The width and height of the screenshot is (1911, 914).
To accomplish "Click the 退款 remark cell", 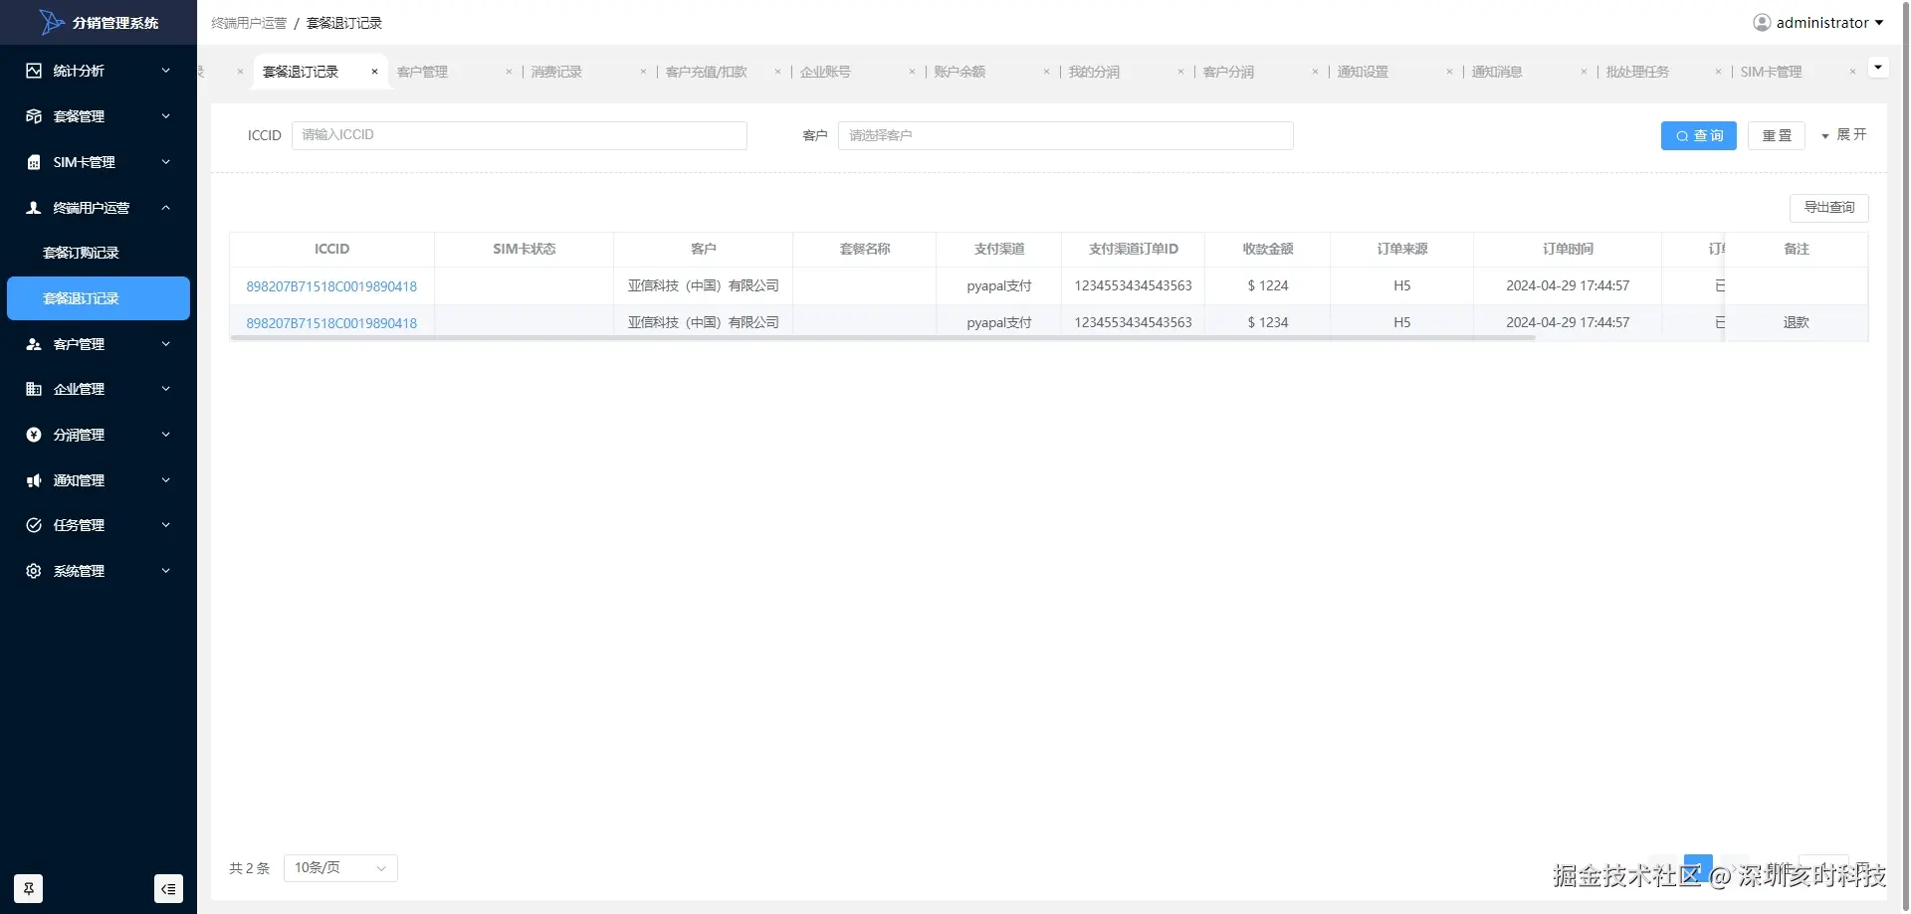I will pos(1797,322).
